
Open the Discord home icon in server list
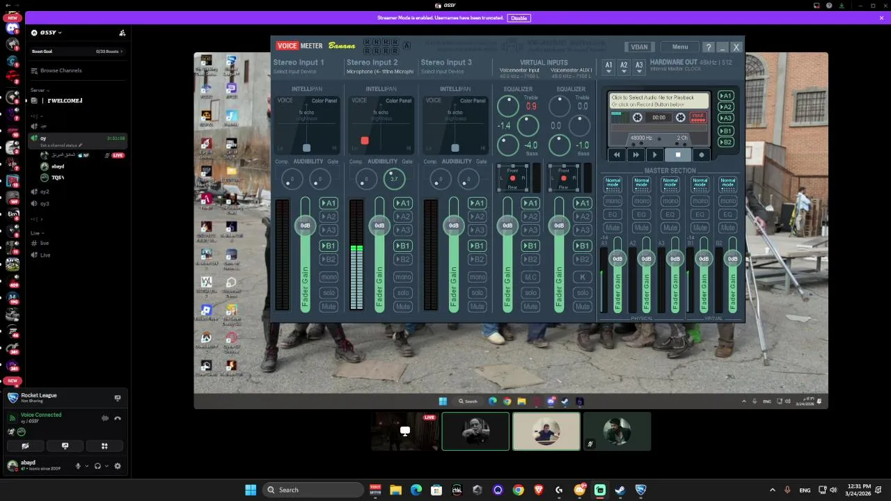pyautogui.click(x=13, y=29)
